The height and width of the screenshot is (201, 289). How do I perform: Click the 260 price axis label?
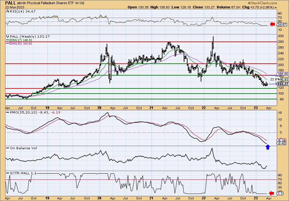coord(281,47)
